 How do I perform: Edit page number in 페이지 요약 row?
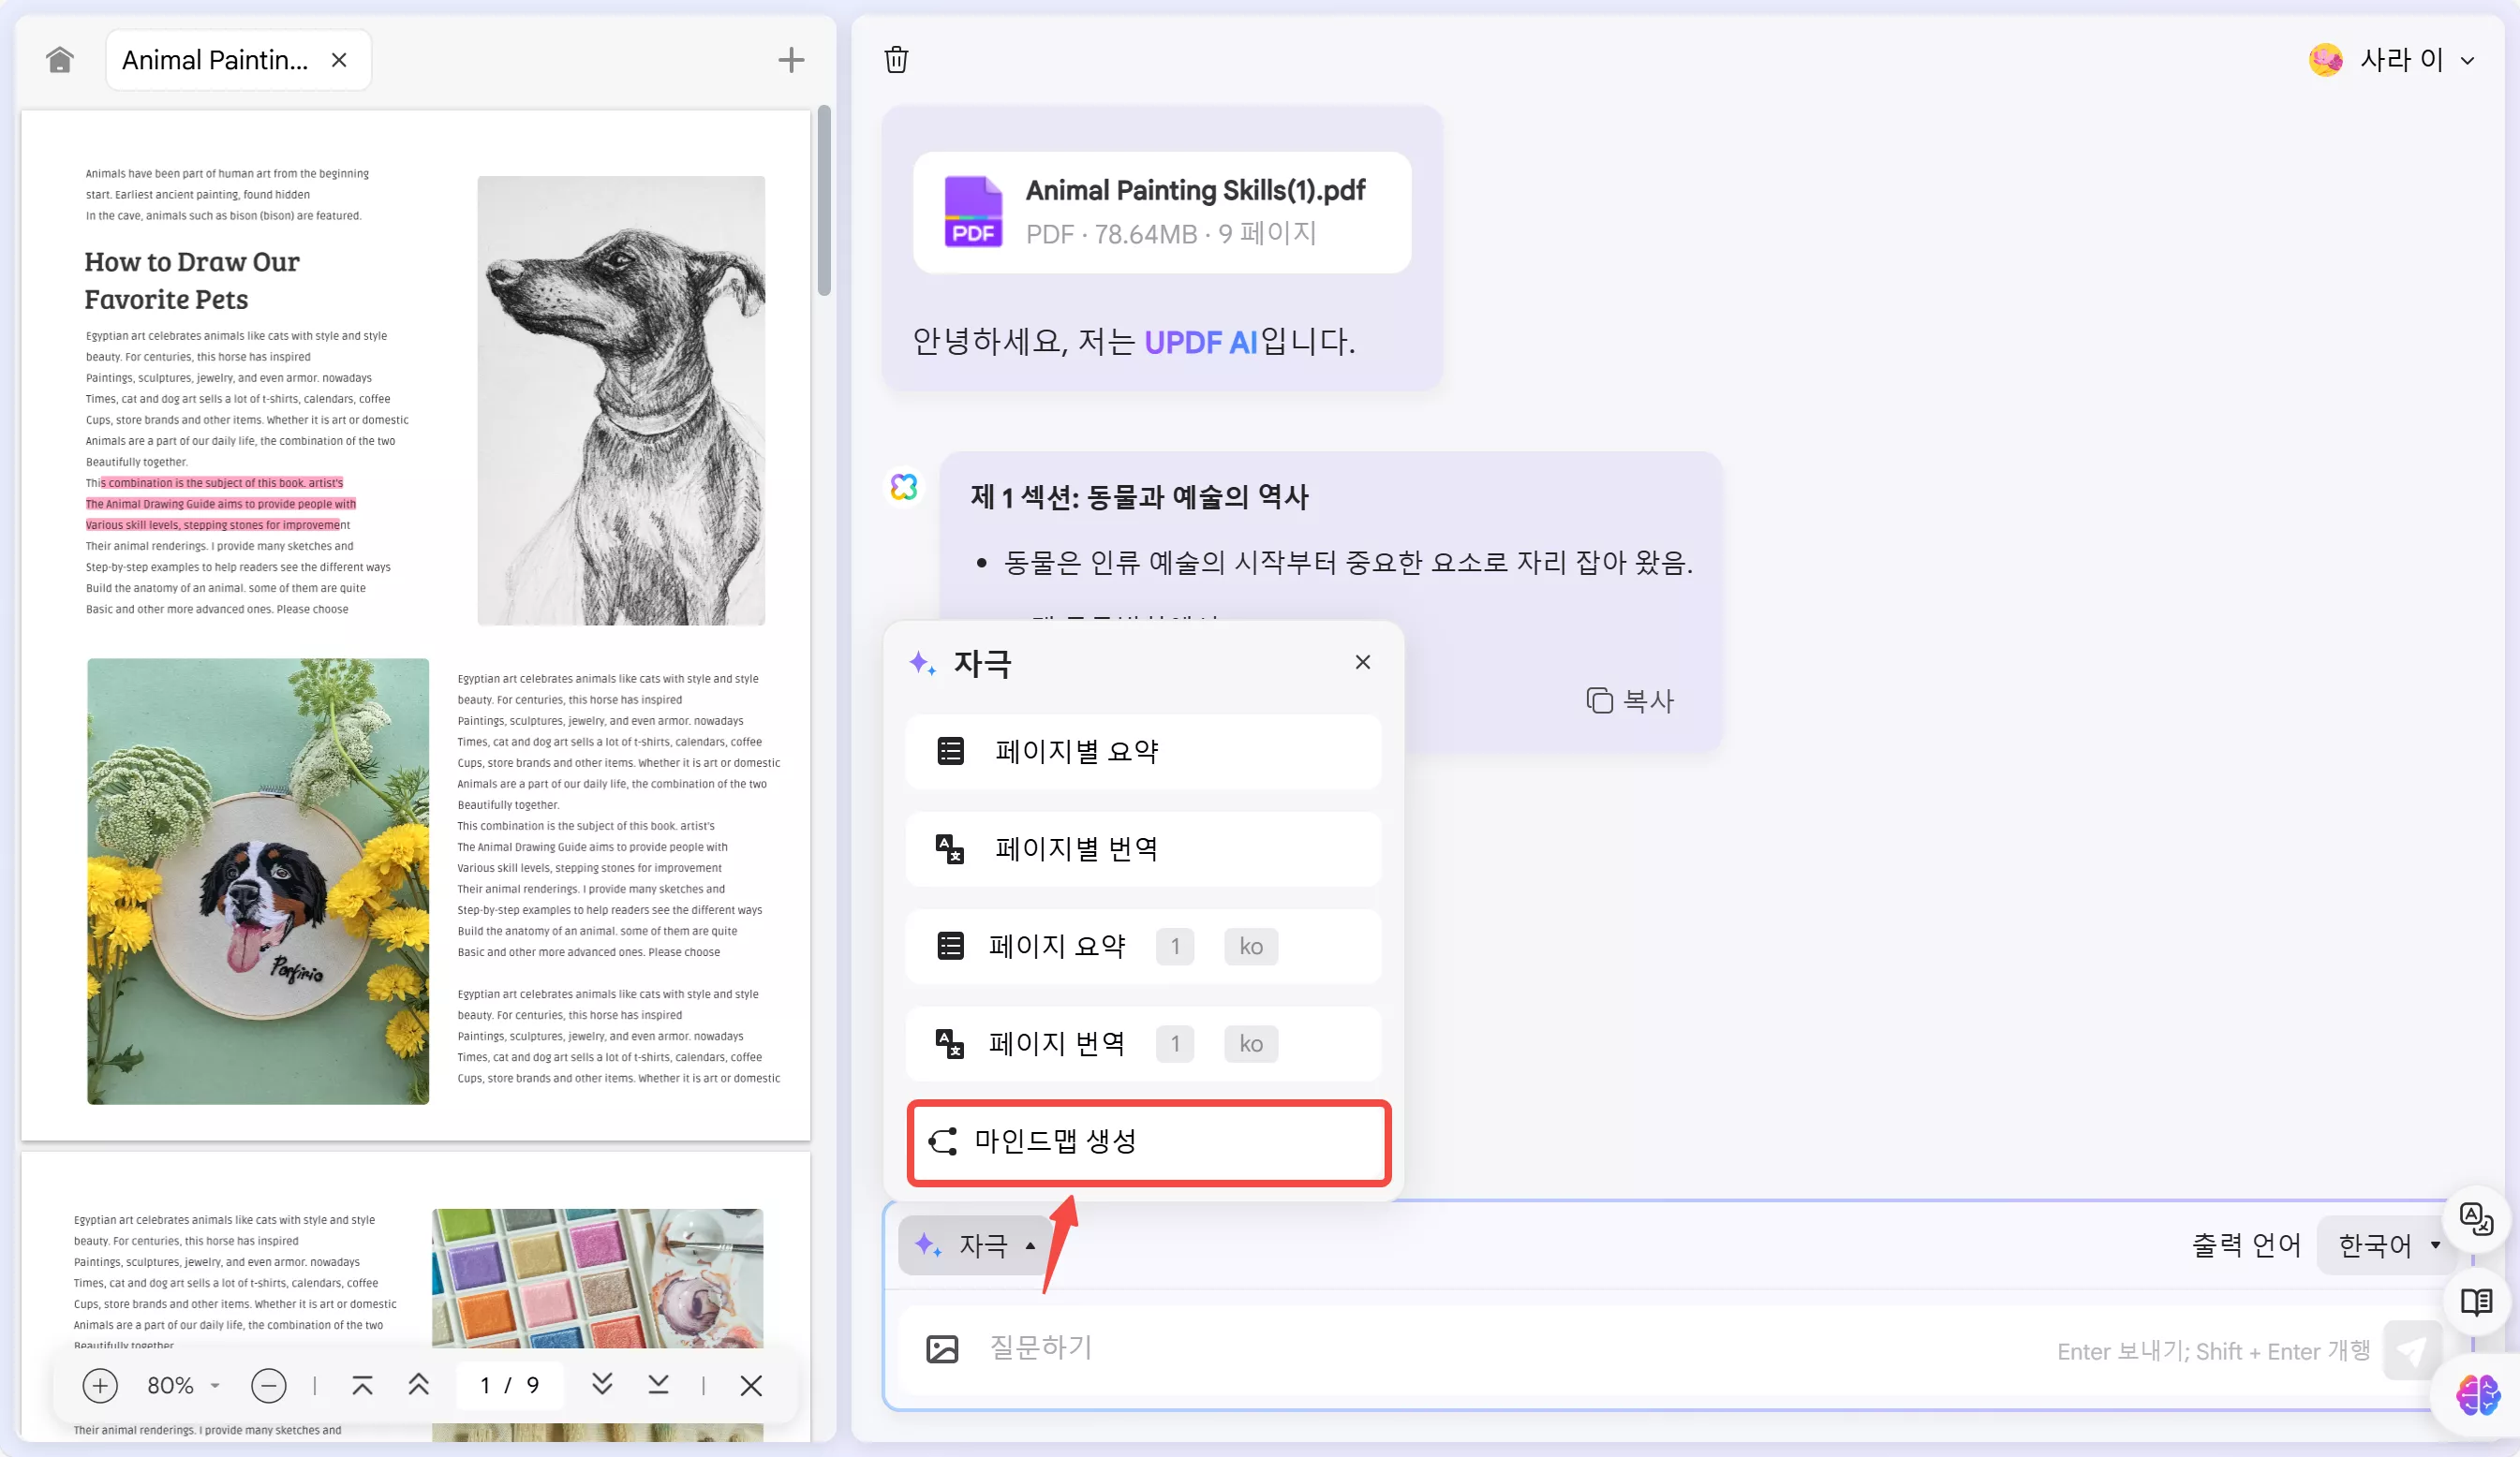[1175, 947]
